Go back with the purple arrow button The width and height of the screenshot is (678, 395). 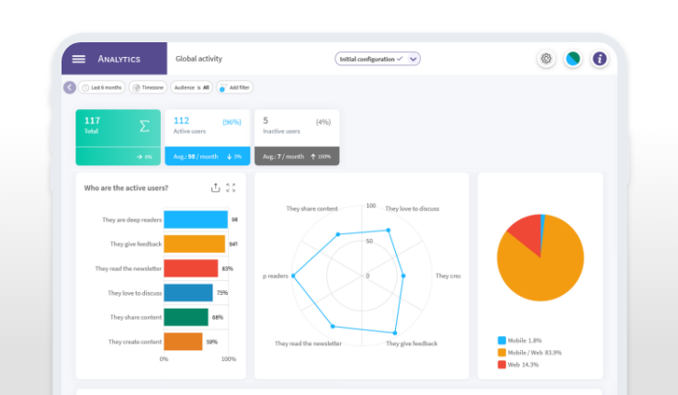[x=70, y=87]
